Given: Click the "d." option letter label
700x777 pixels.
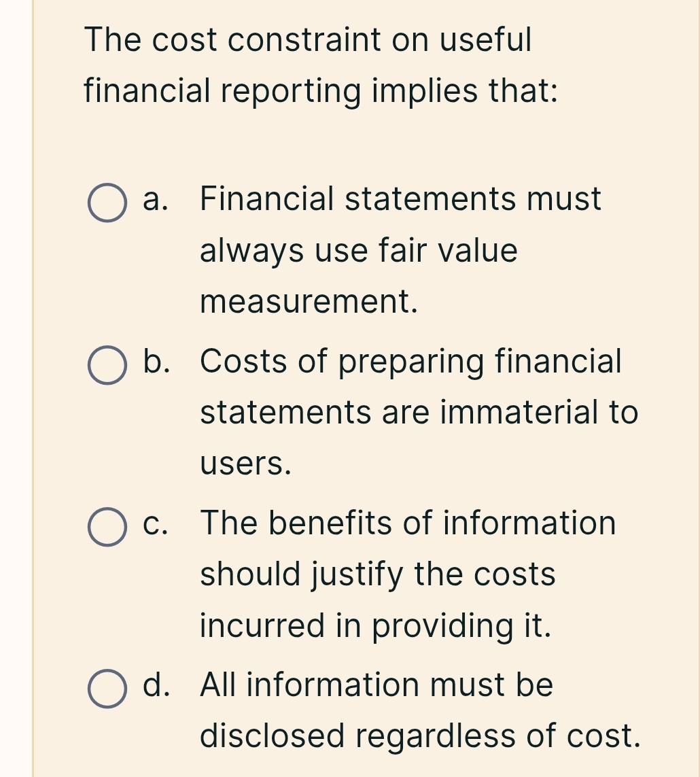Looking at the screenshot, I should (x=156, y=685).
